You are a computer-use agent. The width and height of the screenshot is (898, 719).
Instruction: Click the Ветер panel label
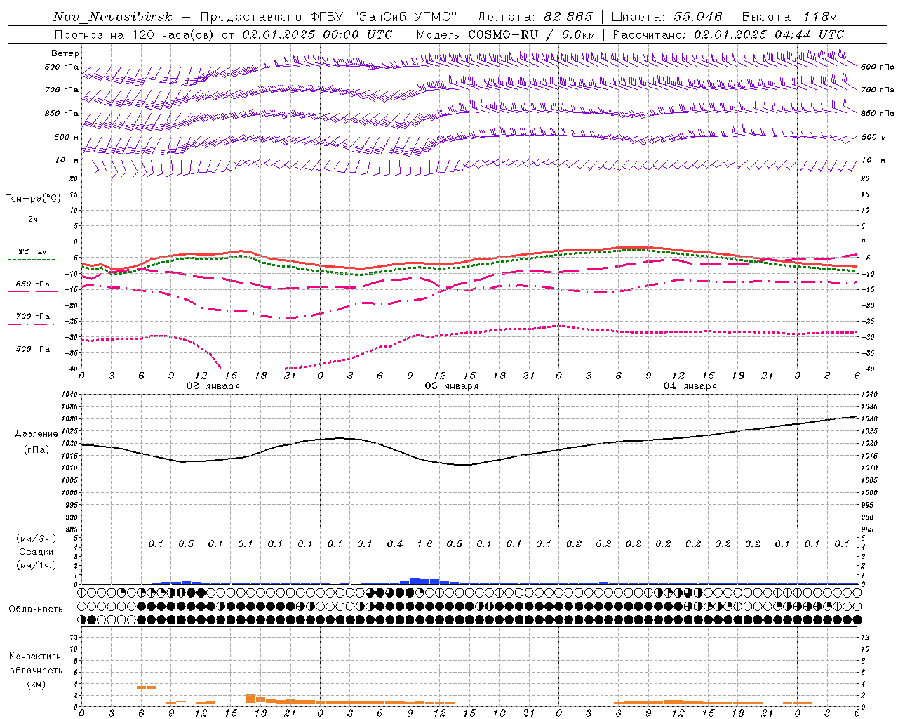65,53
